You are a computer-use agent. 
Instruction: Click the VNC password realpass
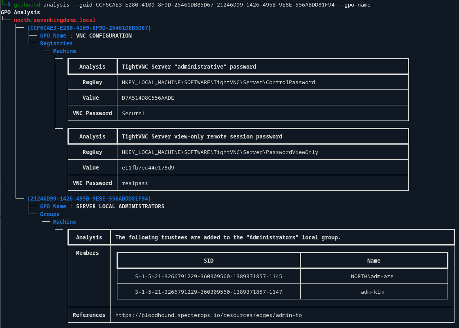[135, 183]
